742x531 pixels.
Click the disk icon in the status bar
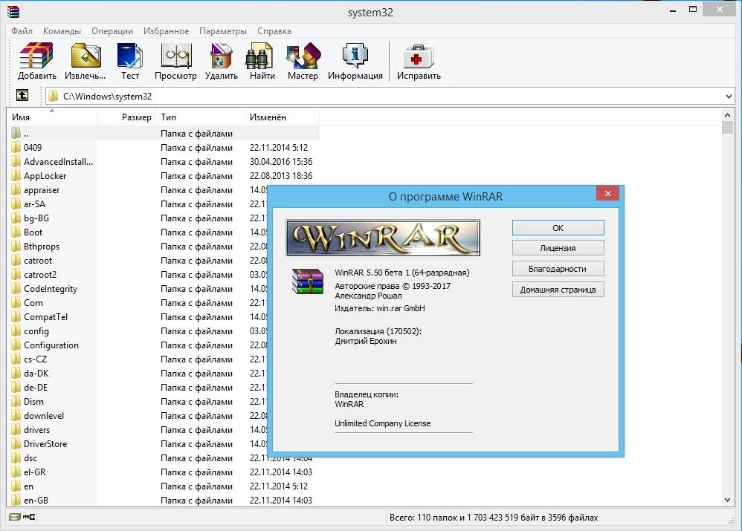15,517
